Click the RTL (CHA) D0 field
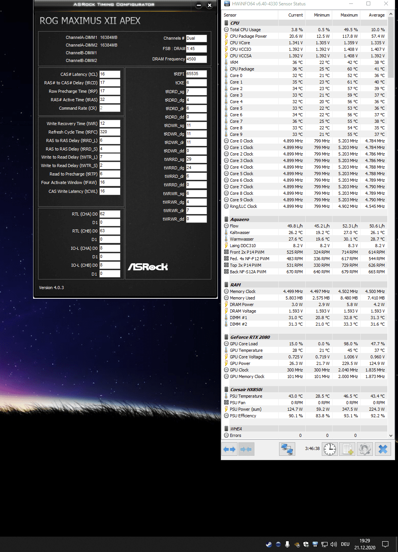The image size is (398, 552). tap(110, 214)
